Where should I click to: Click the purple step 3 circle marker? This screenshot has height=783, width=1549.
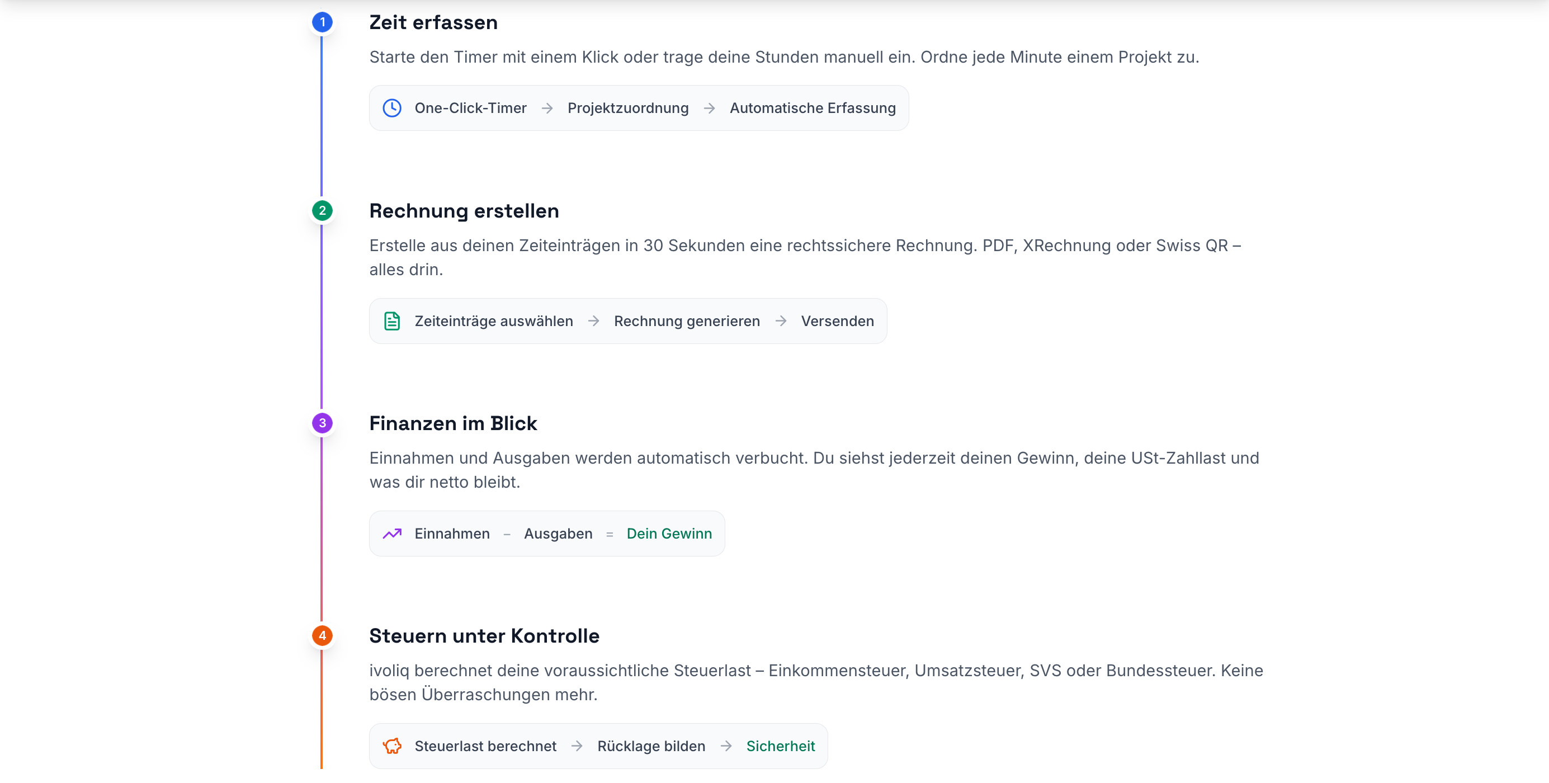pyautogui.click(x=322, y=423)
